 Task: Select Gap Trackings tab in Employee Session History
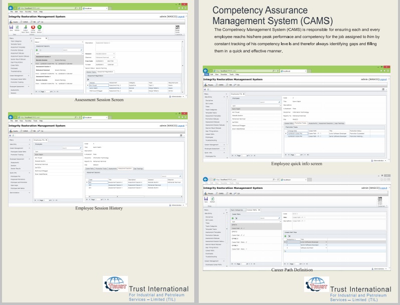pyautogui.click(x=138, y=169)
